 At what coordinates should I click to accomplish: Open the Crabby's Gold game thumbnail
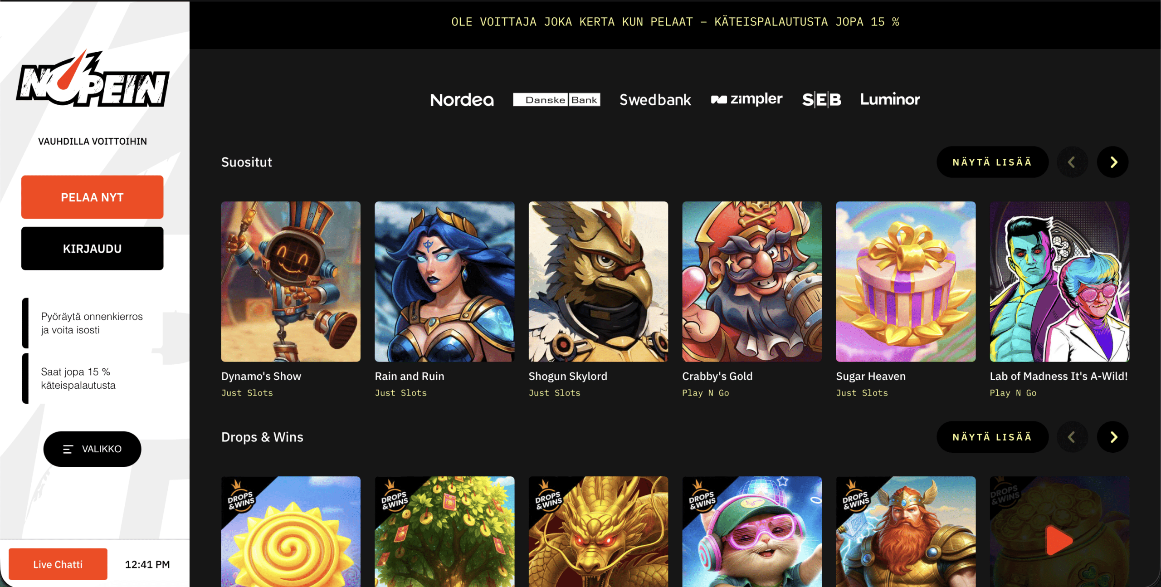tap(751, 282)
